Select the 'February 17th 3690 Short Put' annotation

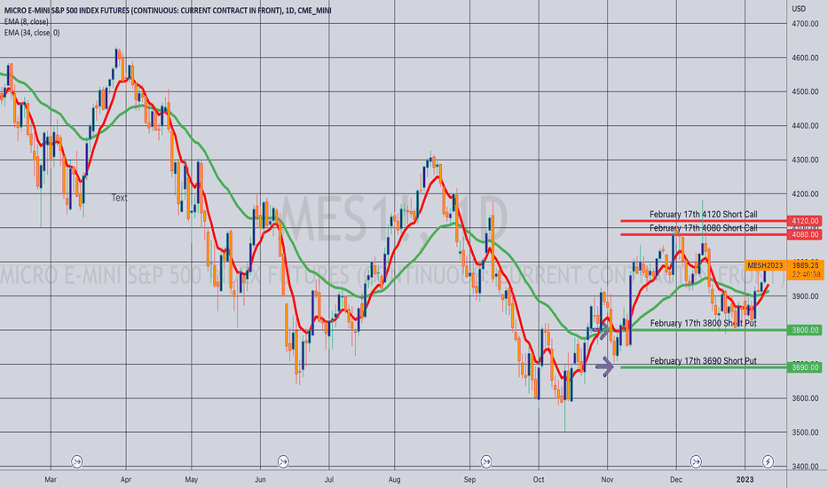(x=703, y=361)
